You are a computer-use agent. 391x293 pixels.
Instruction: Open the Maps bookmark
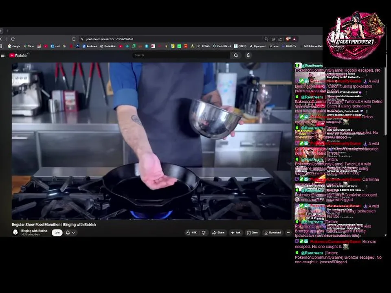tap(29, 46)
